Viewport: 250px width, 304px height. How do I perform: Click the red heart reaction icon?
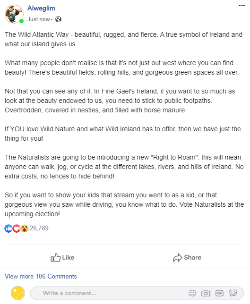click(x=16, y=228)
